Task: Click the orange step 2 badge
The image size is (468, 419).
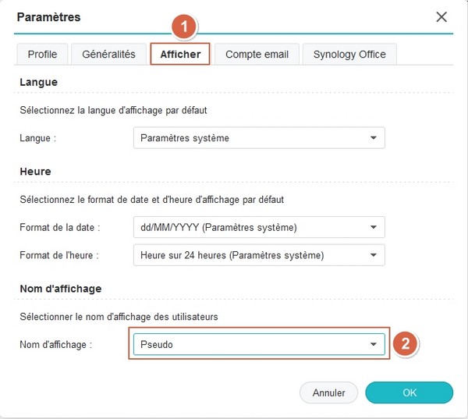Action: [x=403, y=344]
